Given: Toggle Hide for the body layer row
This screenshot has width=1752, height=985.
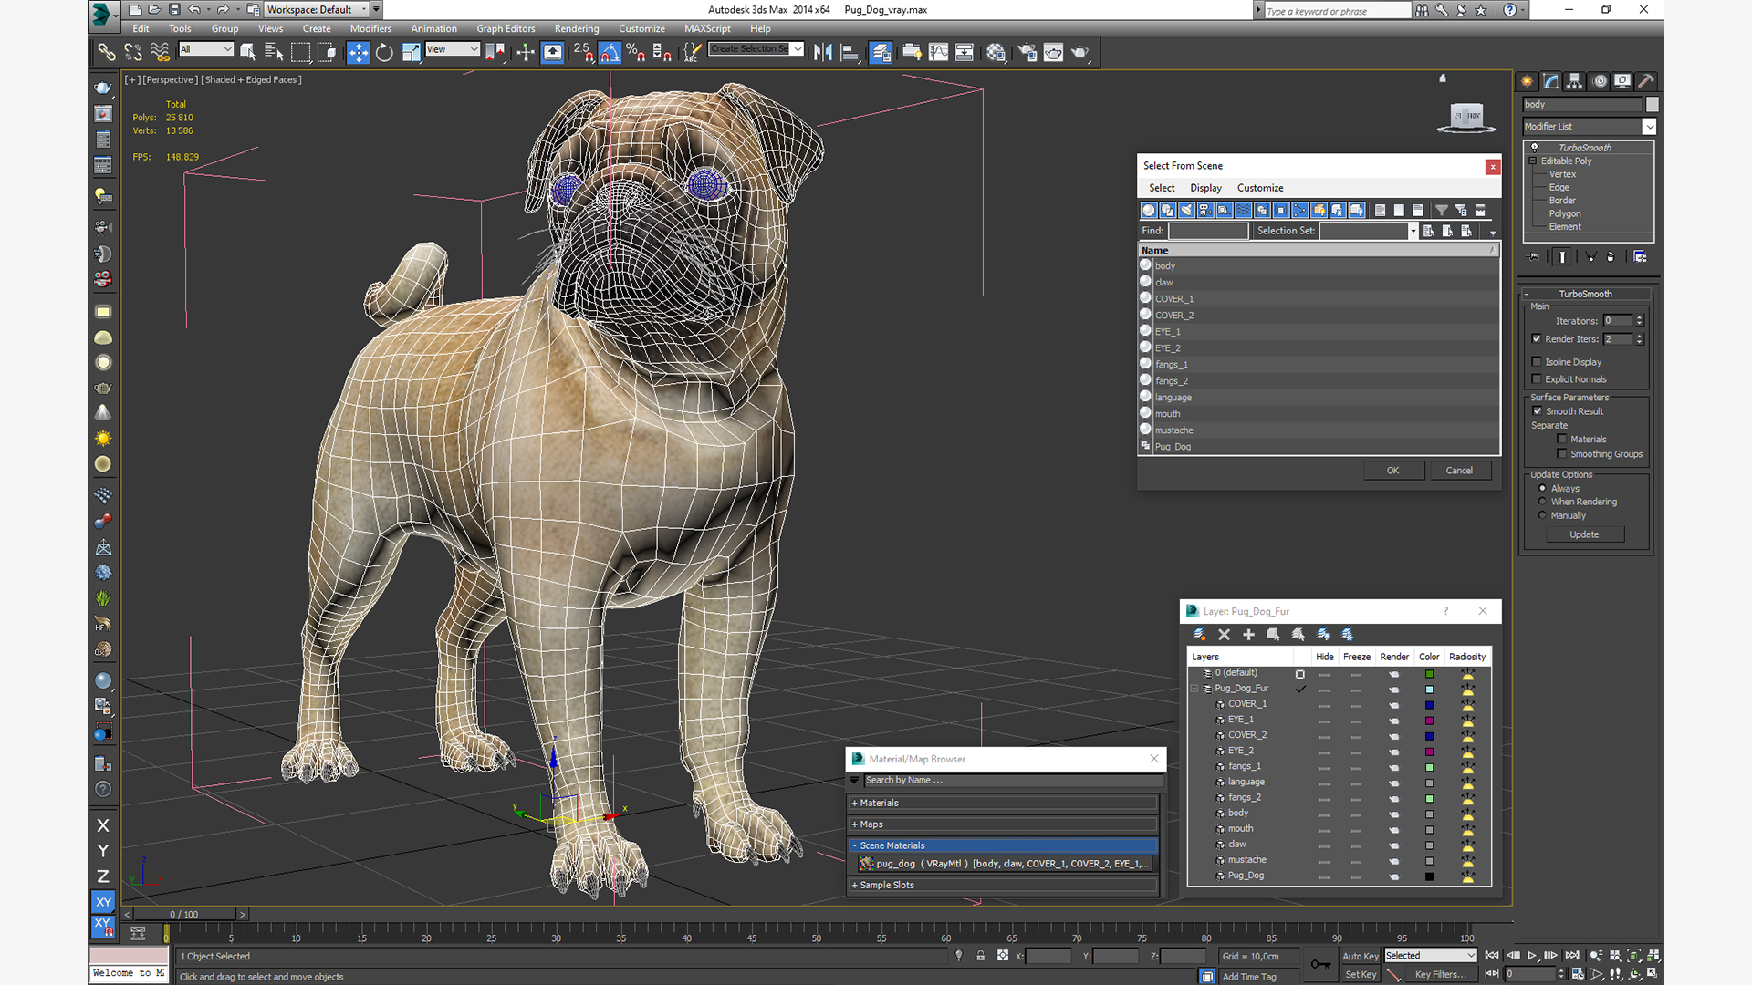Looking at the screenshot, I should [1324, 814].
